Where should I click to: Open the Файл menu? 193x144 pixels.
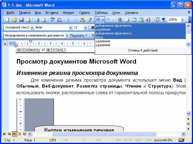click(x=10, y=13)
